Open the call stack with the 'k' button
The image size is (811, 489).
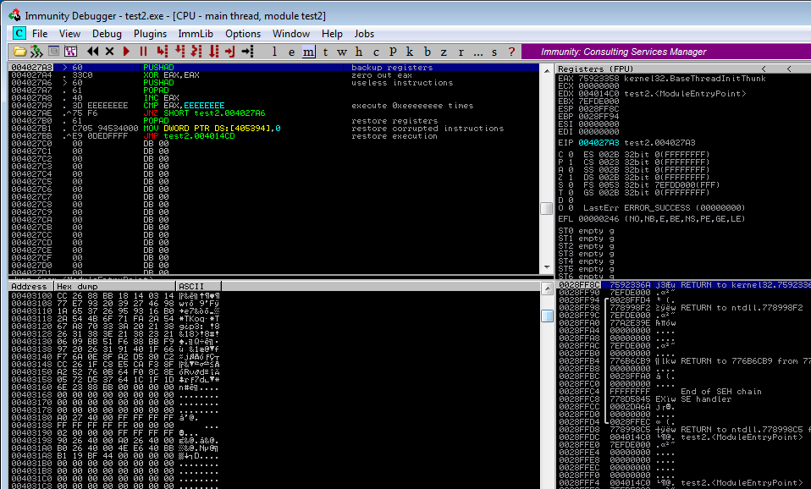click(x=410, y=52)
